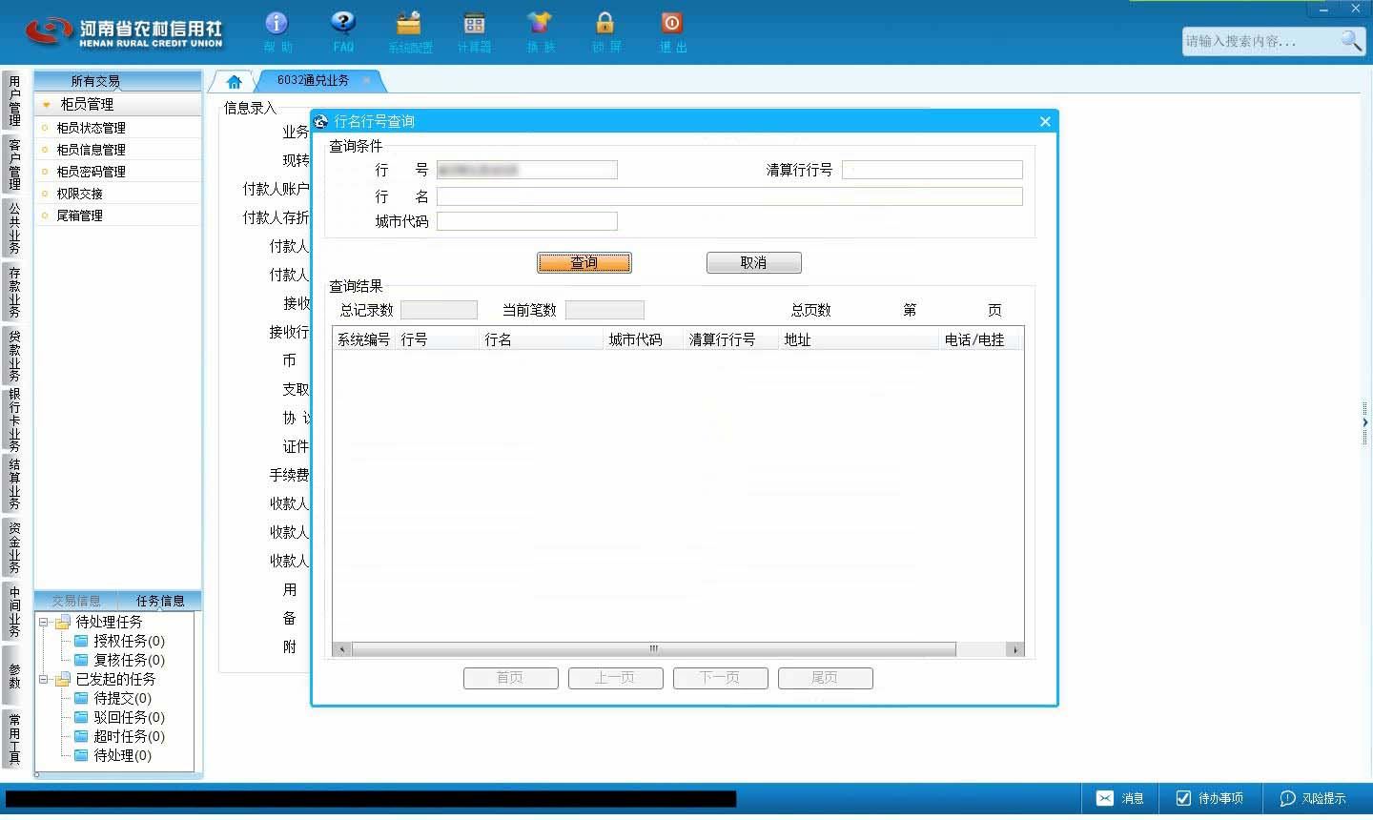Switch to 任务信息 panel tab
This screenshot has width=1373, height=820.
pos(160,601)
